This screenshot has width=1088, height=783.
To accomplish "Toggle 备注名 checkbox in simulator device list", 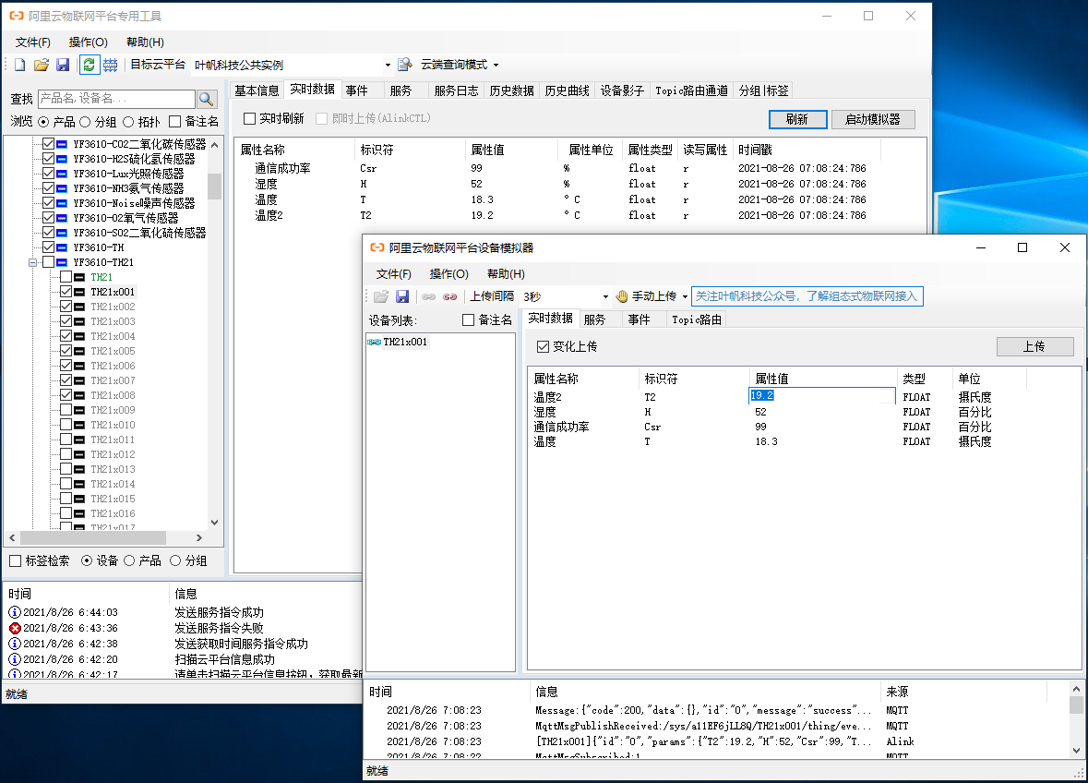I will point(469,320).
